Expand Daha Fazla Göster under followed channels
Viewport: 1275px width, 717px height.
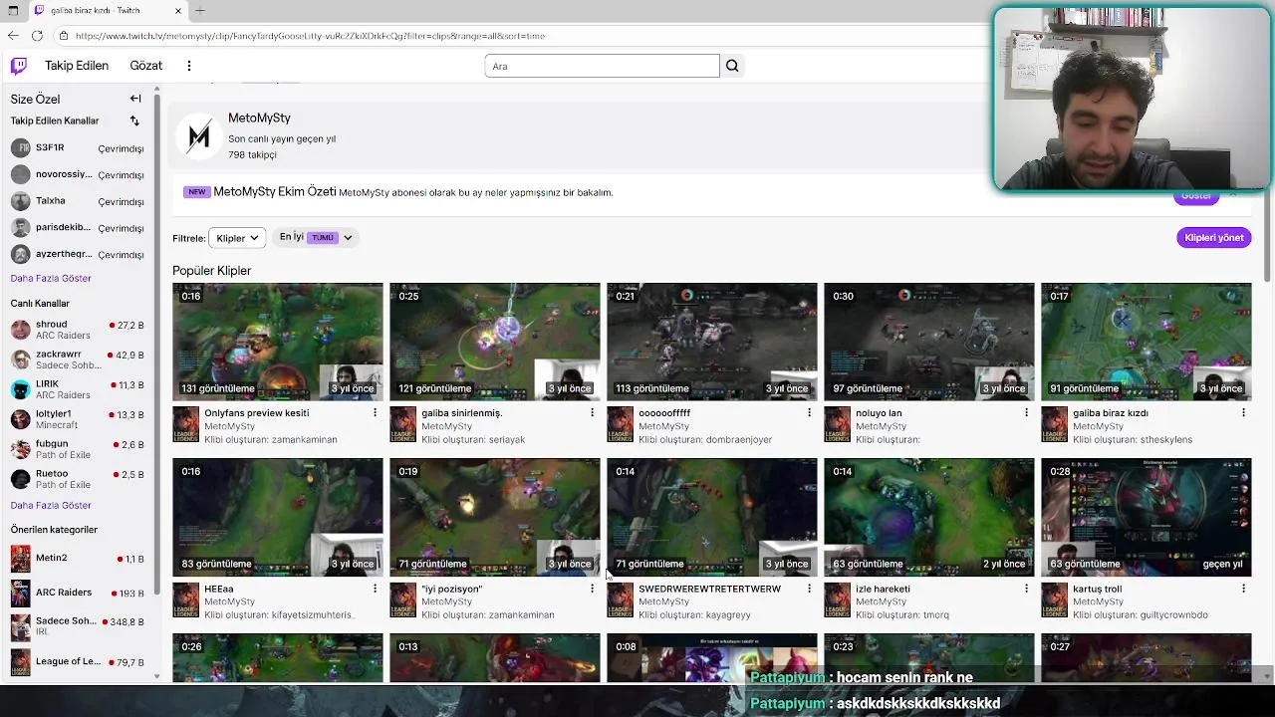point(51,279)
